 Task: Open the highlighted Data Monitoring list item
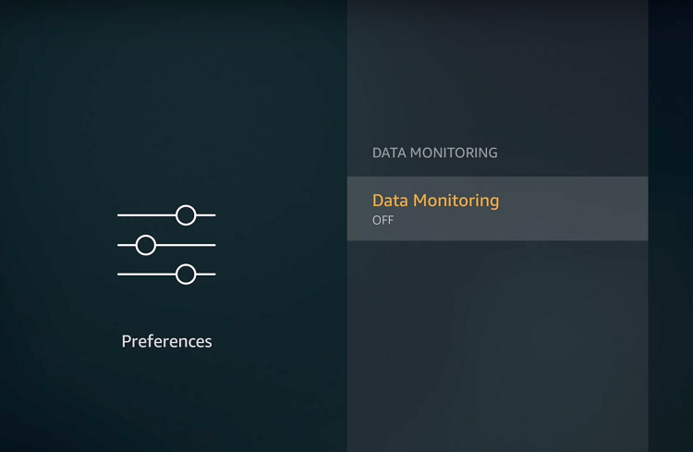498,208
